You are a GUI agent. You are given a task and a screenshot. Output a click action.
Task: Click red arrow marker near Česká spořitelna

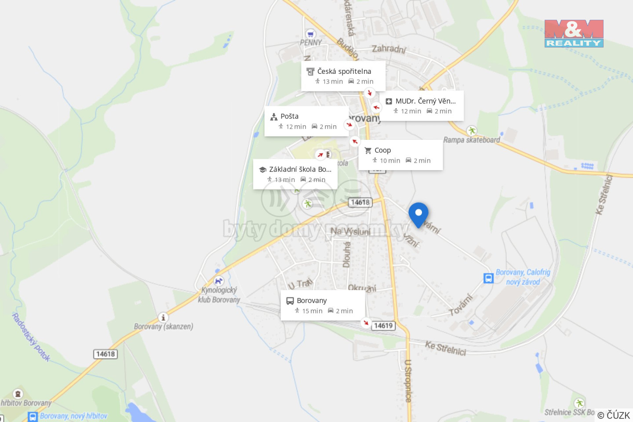370,93
